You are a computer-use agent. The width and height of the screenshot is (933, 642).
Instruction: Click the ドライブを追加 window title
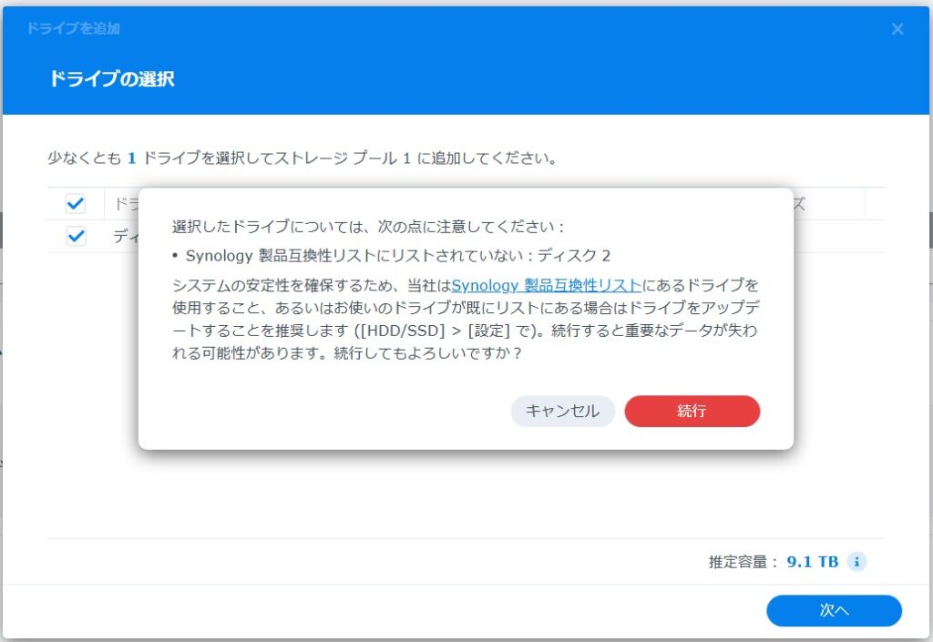[x=73, y=28]
